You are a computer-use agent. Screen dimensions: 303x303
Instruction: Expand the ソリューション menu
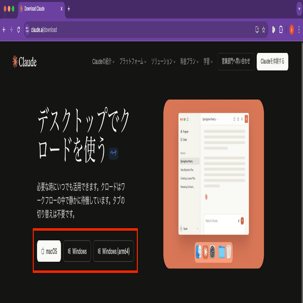[163, 62]
